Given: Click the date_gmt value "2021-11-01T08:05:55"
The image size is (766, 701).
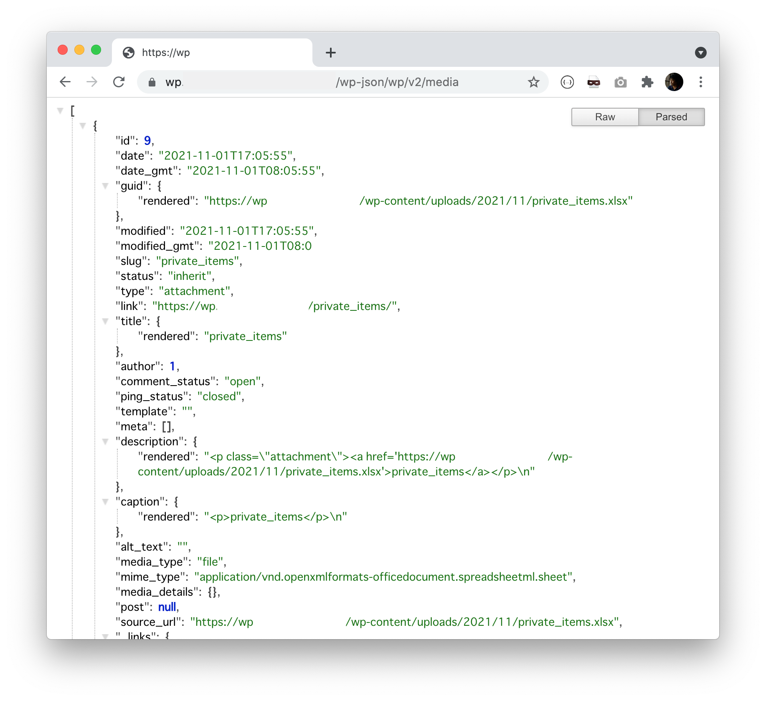Looking at the screenshot, I should click(x=254, y=171).
